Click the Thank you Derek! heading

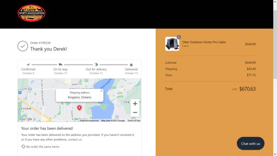(x=48, y=49)
